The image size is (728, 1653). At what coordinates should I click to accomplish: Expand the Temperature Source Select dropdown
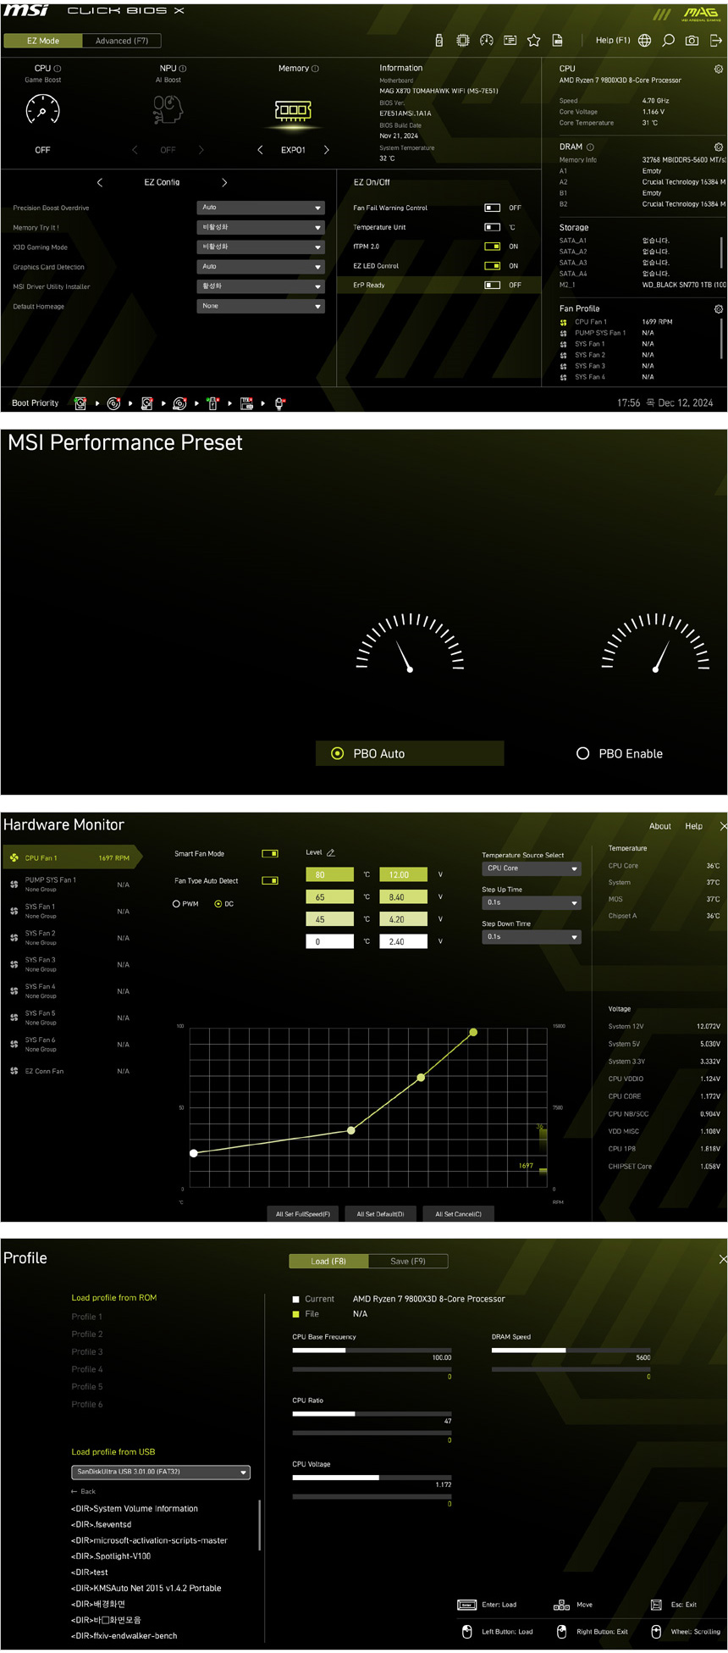click(x=531, y=868)
